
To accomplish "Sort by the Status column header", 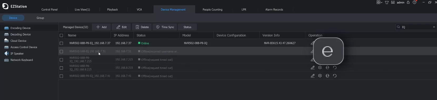I will point(141,35).
